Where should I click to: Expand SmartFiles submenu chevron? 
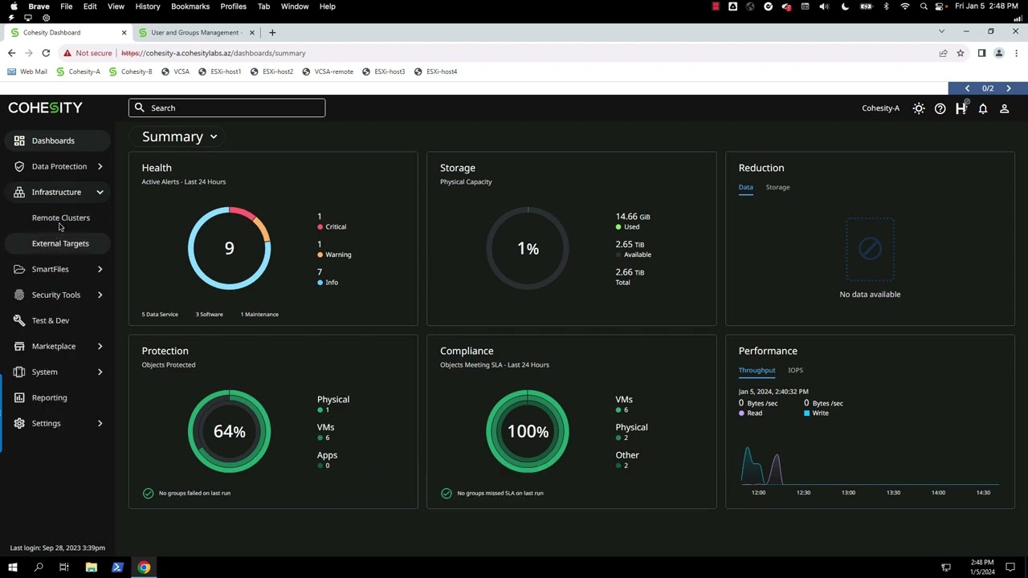point(100,269)
